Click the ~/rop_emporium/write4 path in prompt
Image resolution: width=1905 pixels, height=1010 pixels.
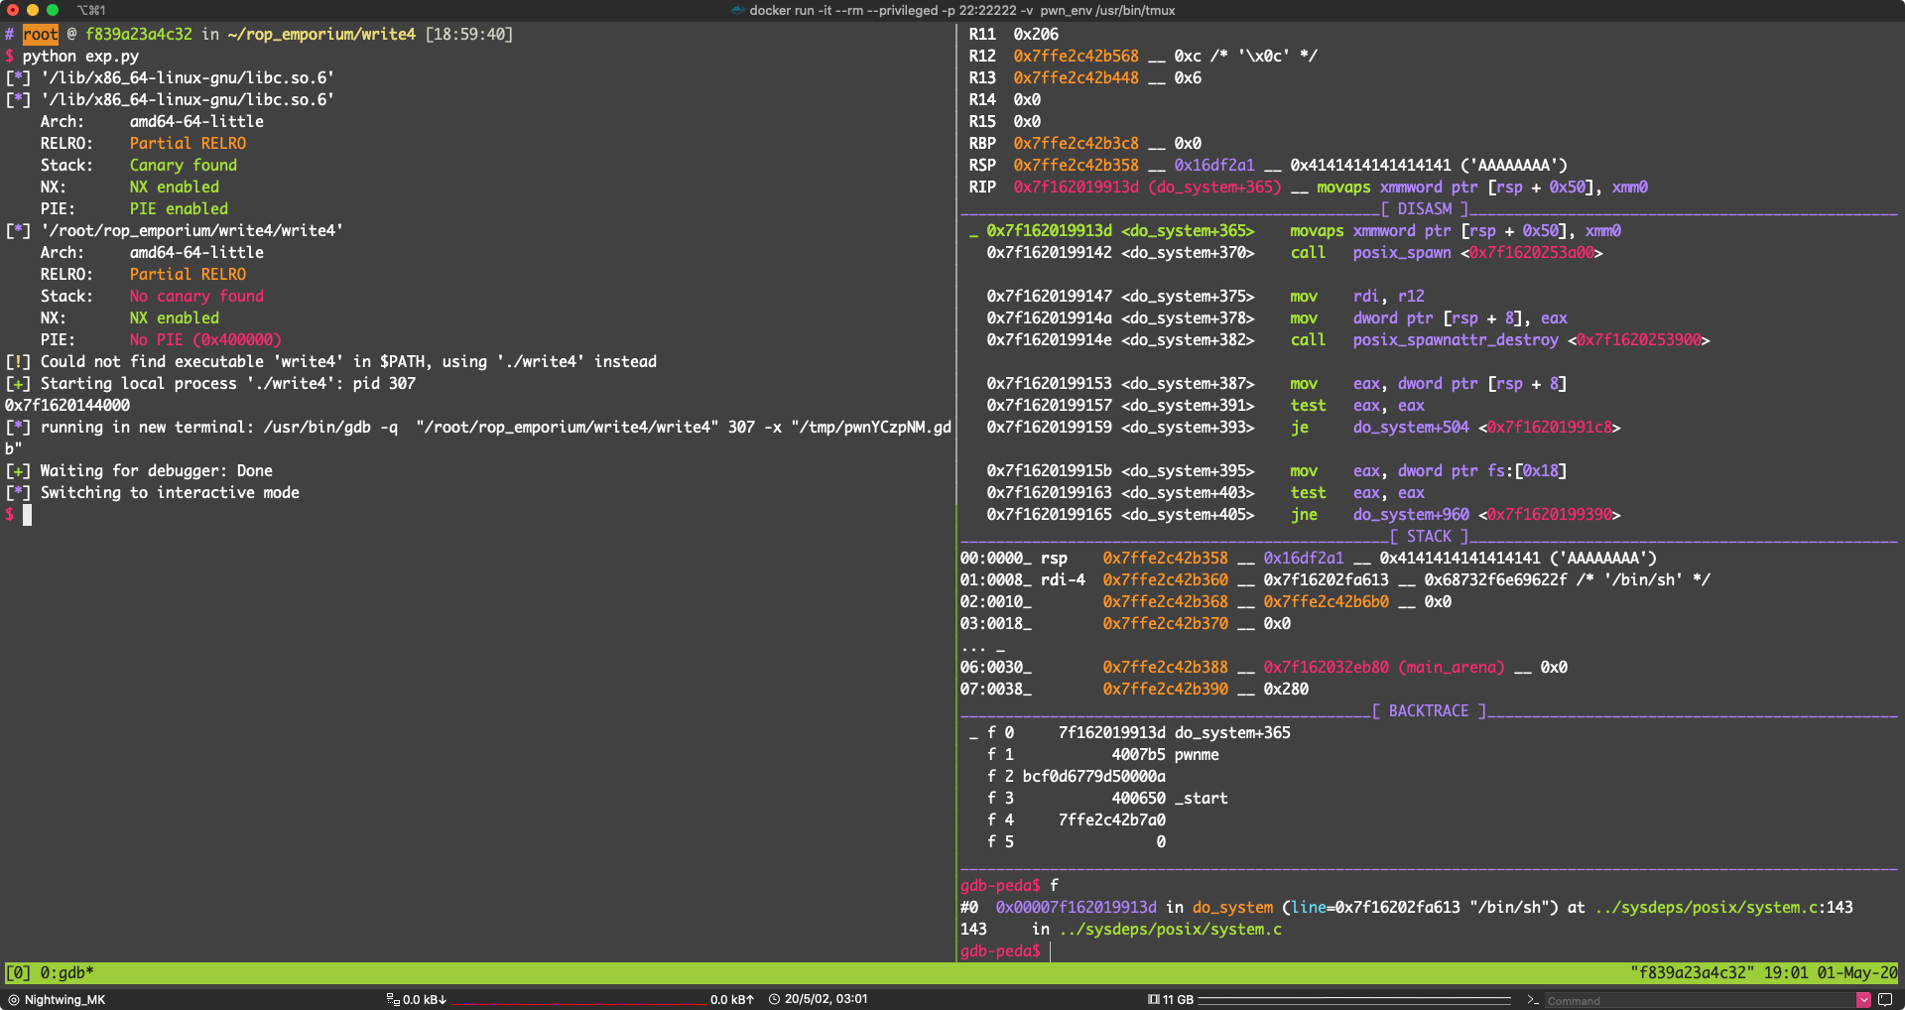click(x=321, y=35)
